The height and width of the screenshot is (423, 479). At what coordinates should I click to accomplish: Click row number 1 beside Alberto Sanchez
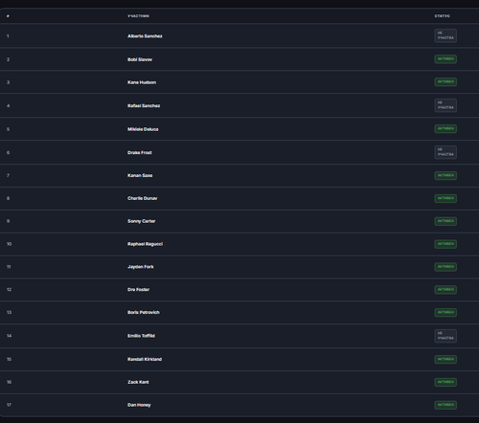point(8,36)
